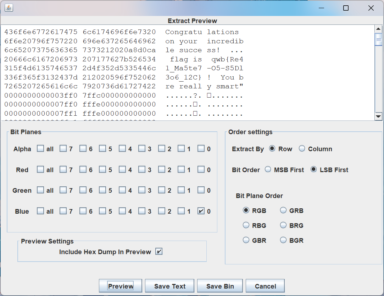This screenshot has width=384, height=296.
Task: Uncheck Blue bit plane 0 checkbox
Action: coord(201,212)
